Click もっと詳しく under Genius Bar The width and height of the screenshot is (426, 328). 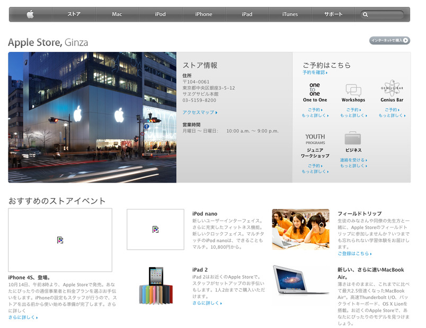pyautogui.click(x=392, y=115)
